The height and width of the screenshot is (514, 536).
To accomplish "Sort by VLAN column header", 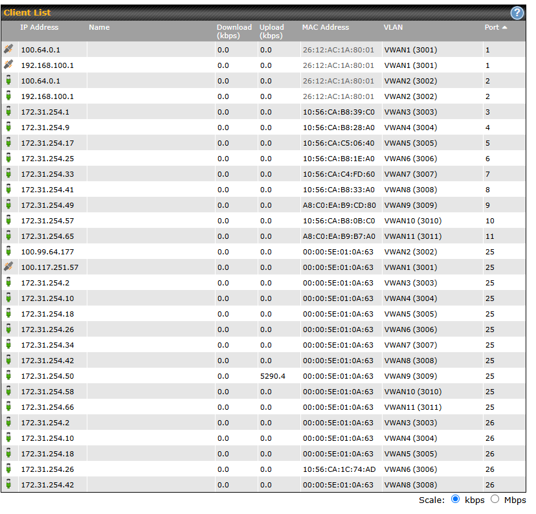I will [393, 27].
